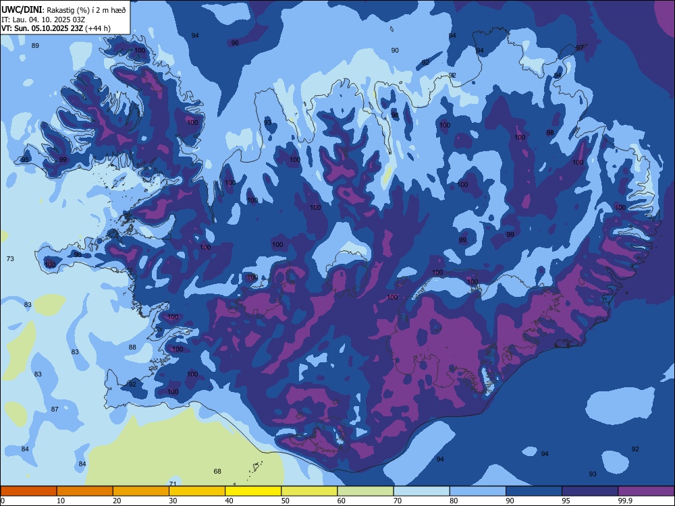The width and height of the screenshot is (675, 506).
Task: Click the purple legend swatch above 99.9
Action: 646,491
